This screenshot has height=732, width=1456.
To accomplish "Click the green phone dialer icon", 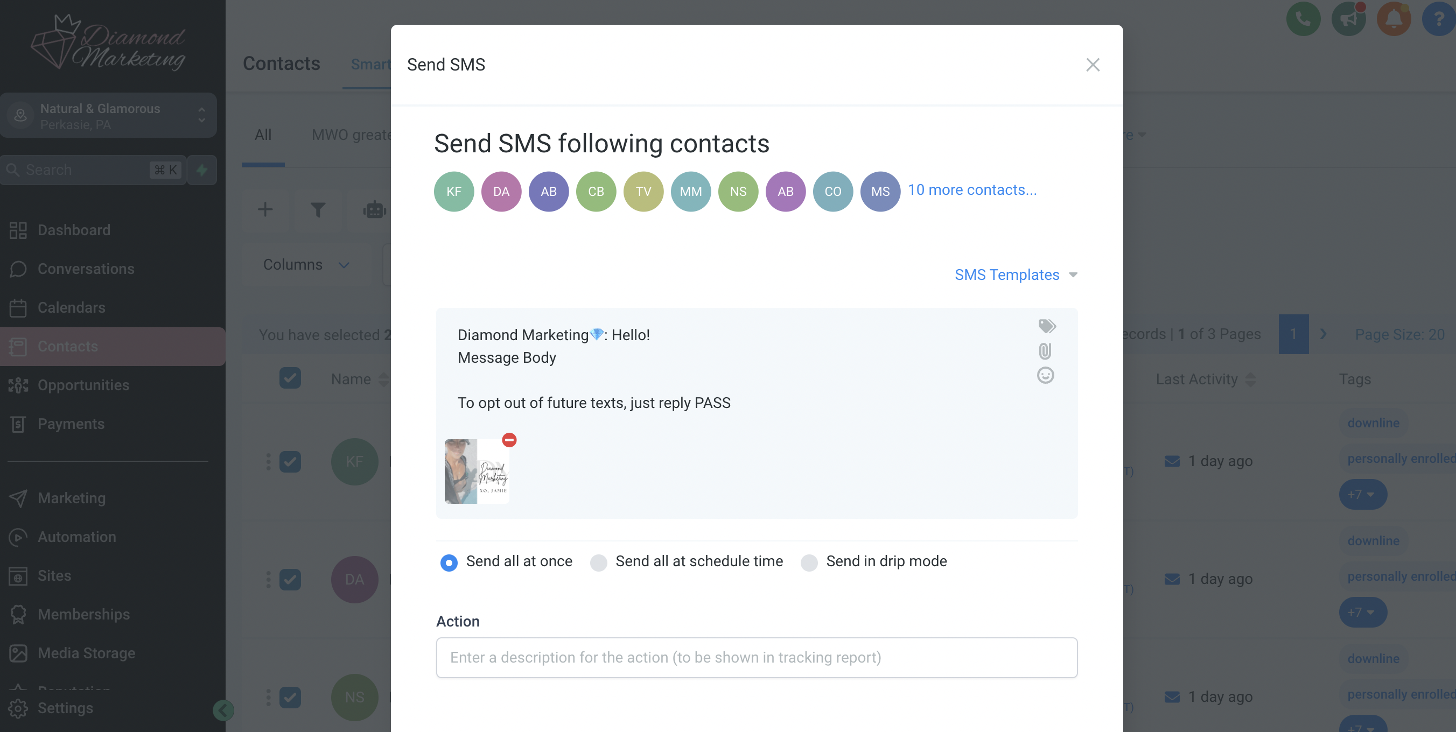I will click(x=1304, y=20).
